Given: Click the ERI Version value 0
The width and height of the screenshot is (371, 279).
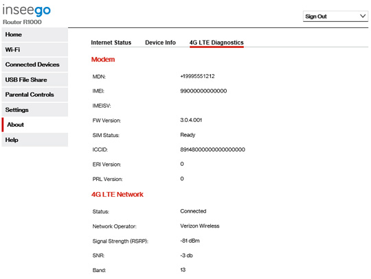Looking at the screenshot, I should [x=182, y=164].
